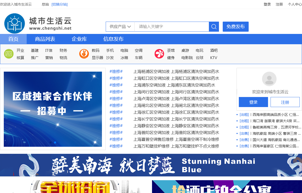Select the 电影院 category link
302x193 pixels.
[187, 58]
